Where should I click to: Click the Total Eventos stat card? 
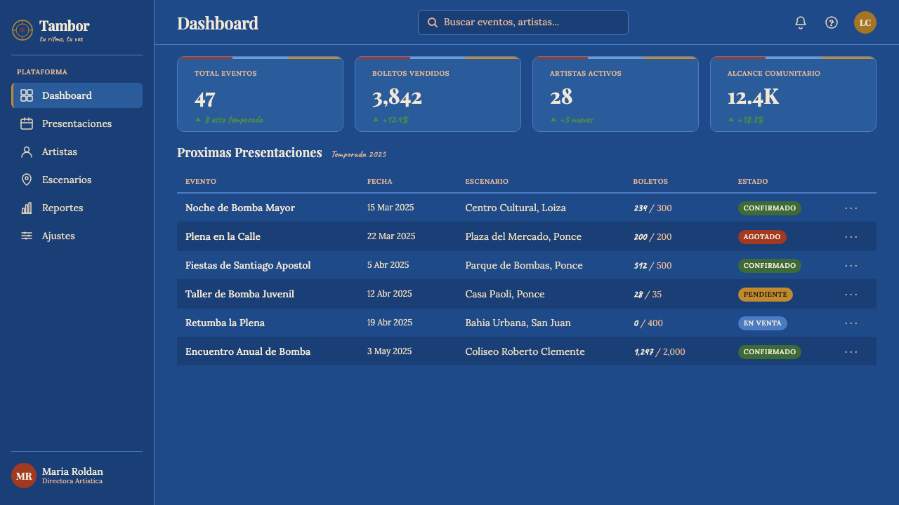[x=260, y=94]
